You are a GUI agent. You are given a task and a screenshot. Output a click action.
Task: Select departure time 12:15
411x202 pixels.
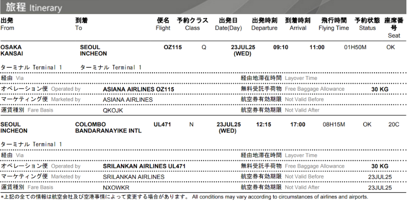[264, 124]
